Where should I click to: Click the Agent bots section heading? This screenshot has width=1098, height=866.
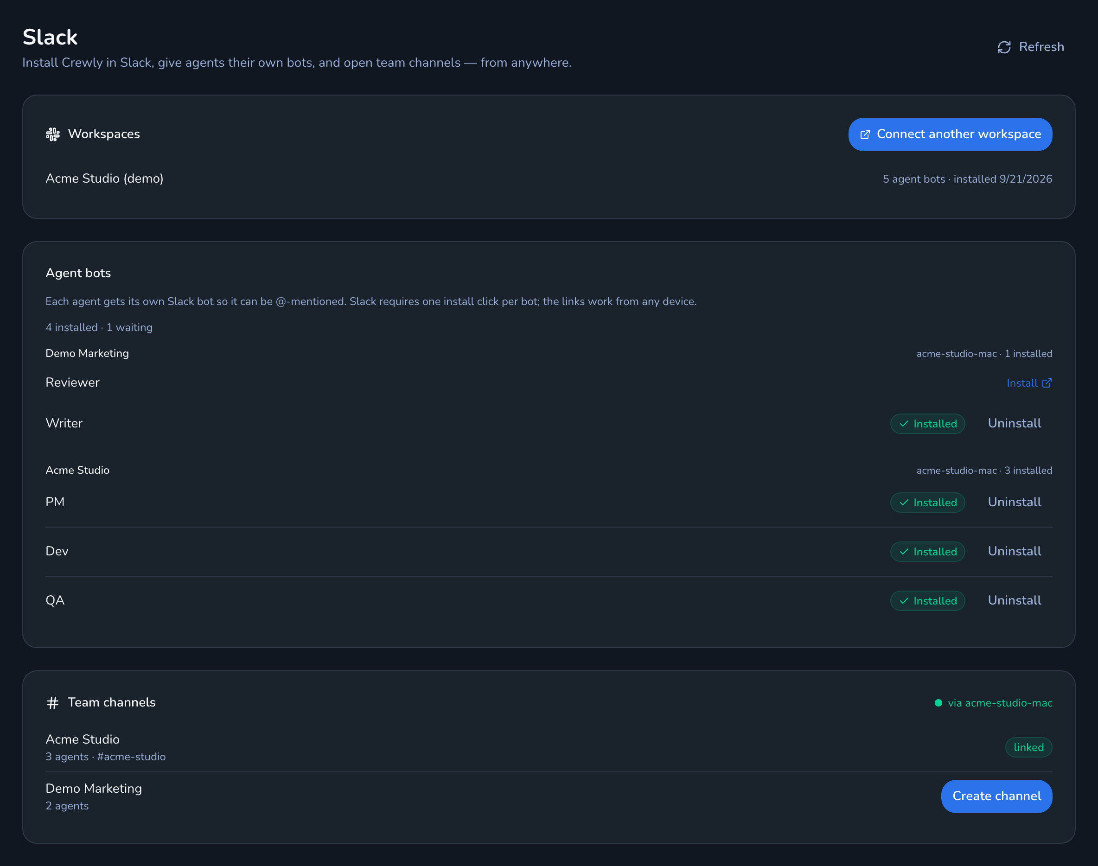(x=78, y=273)
